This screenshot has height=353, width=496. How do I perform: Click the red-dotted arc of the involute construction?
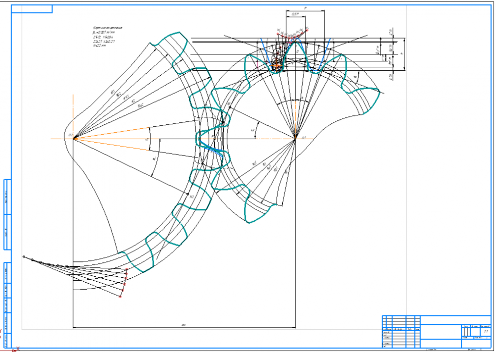(124, 283)
